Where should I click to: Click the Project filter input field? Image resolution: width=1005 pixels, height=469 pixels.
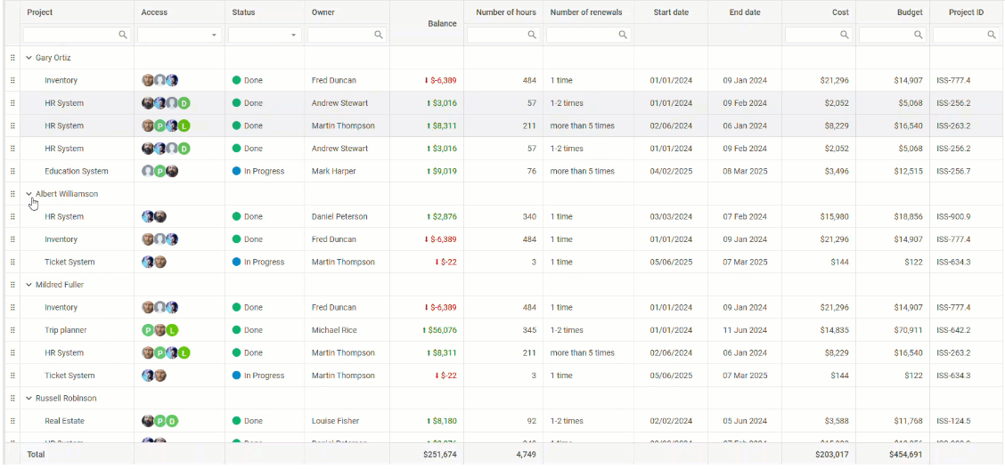click(x=77, y=36)
